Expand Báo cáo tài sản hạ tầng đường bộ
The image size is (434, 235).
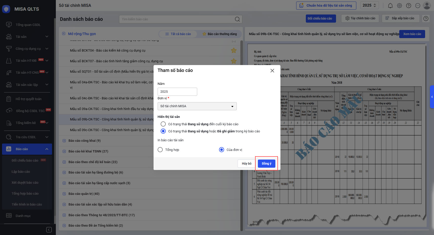click(x=64, y=172)
